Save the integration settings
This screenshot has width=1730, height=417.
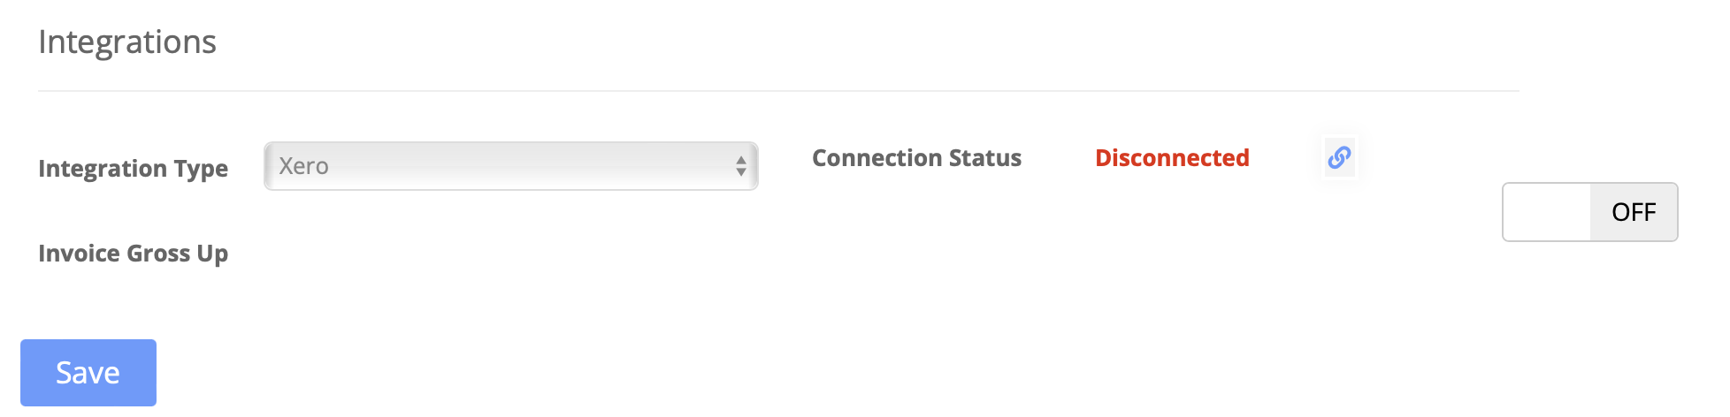88,373
